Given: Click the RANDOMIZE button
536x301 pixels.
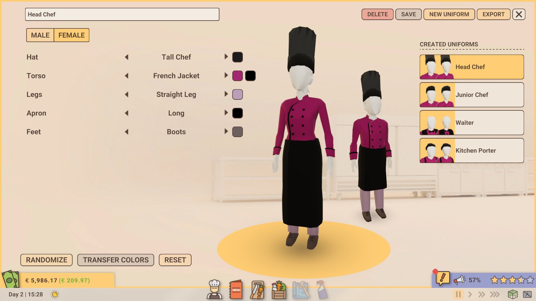Looking at the screenshot, I should pos(47,260).
